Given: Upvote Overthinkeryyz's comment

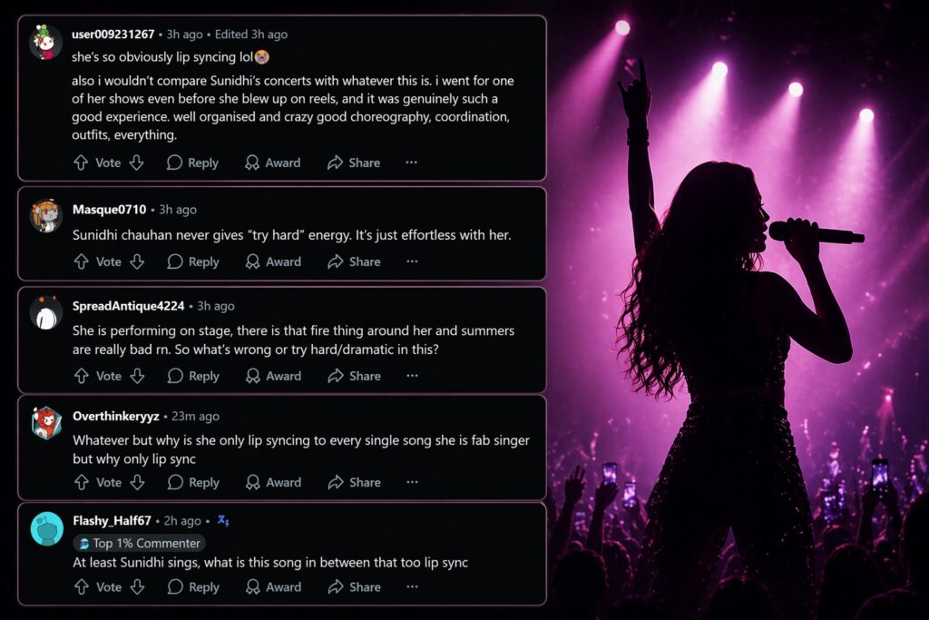Looking at the screenshot, I should (x=81, y=483).
